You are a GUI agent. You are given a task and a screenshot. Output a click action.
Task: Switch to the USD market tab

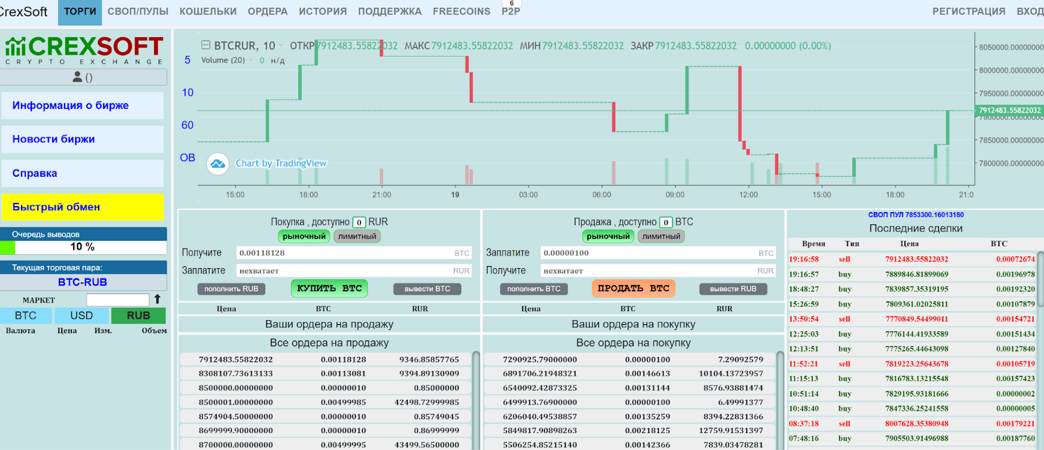coord(82,316)
